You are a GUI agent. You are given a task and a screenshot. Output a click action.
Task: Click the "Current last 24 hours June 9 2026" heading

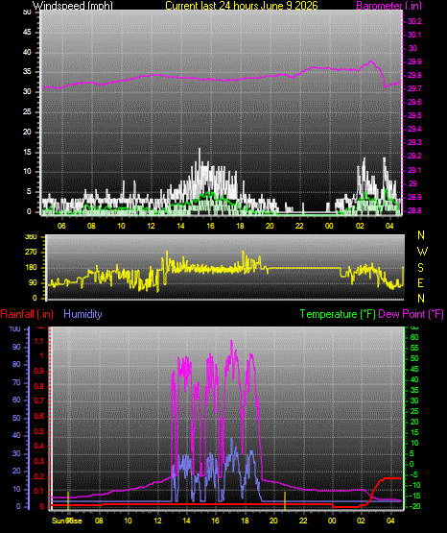pyautogui.click(x=242, y=6)
